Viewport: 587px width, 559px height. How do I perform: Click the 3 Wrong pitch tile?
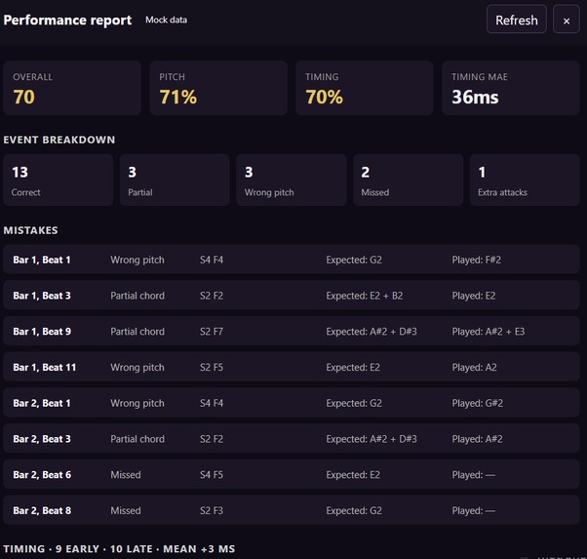[x=292, y=180]
